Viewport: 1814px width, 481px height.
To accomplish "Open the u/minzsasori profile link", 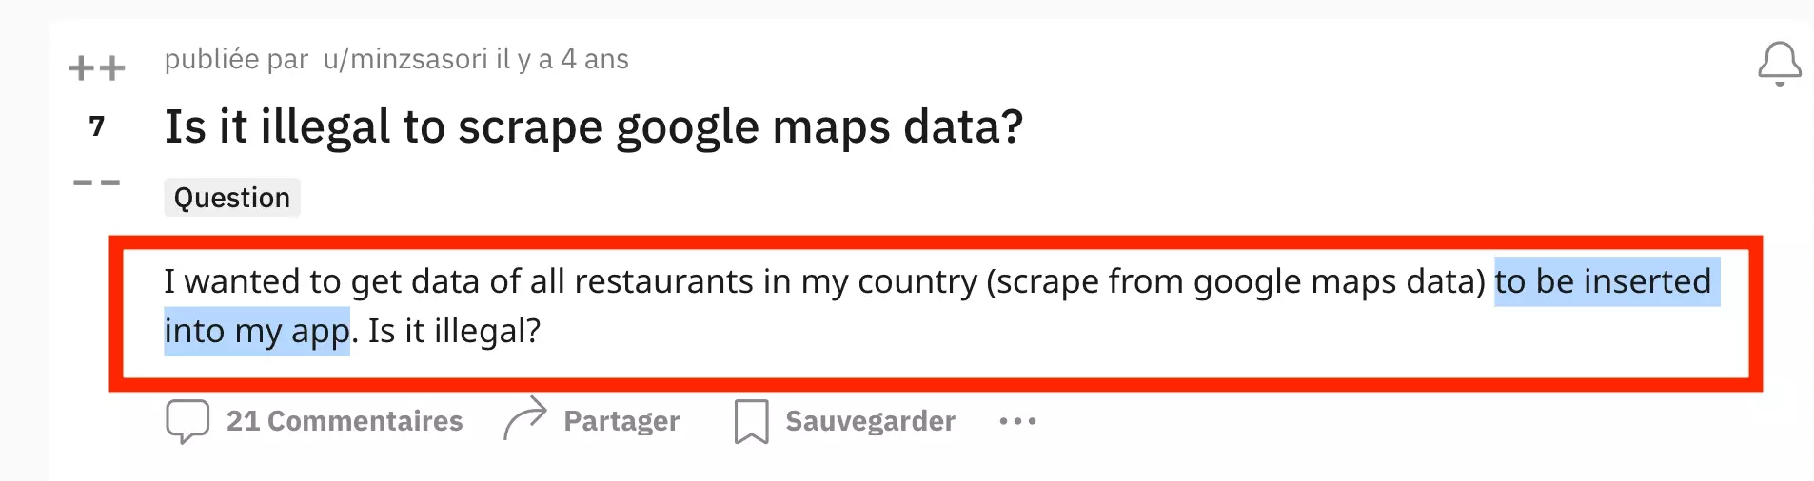I will (x=405, y=59).
